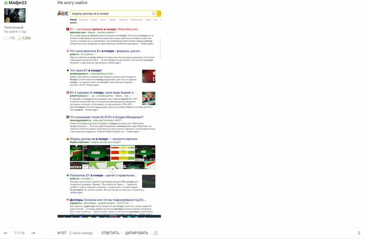Click forum.gipsyteam.ru favicon icon
The width and height of the screenshot is (366, 239).
[x=67, y=117]
